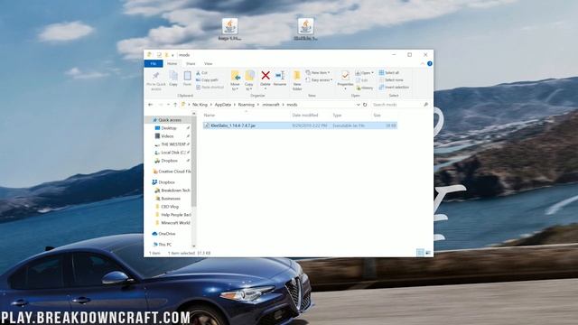Open the File menu
Screen dimensions: 578x325
(x=154, y=64)
